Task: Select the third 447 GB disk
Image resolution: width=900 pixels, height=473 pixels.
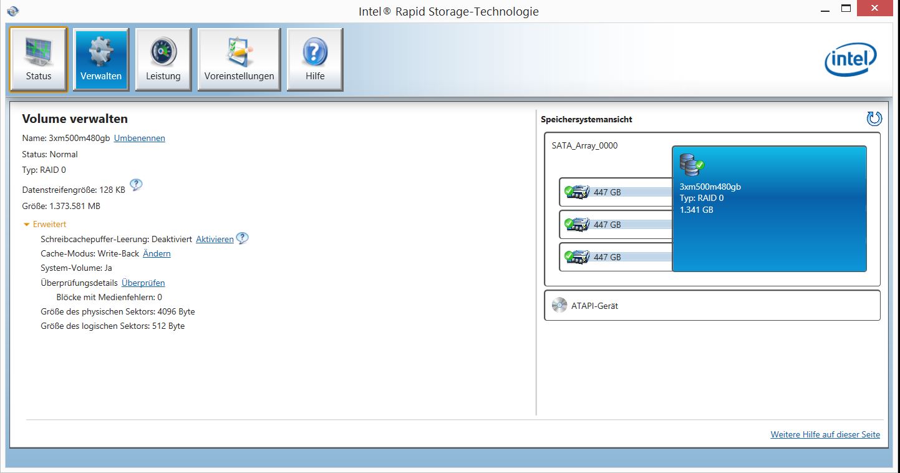Action: coord(607,257)
